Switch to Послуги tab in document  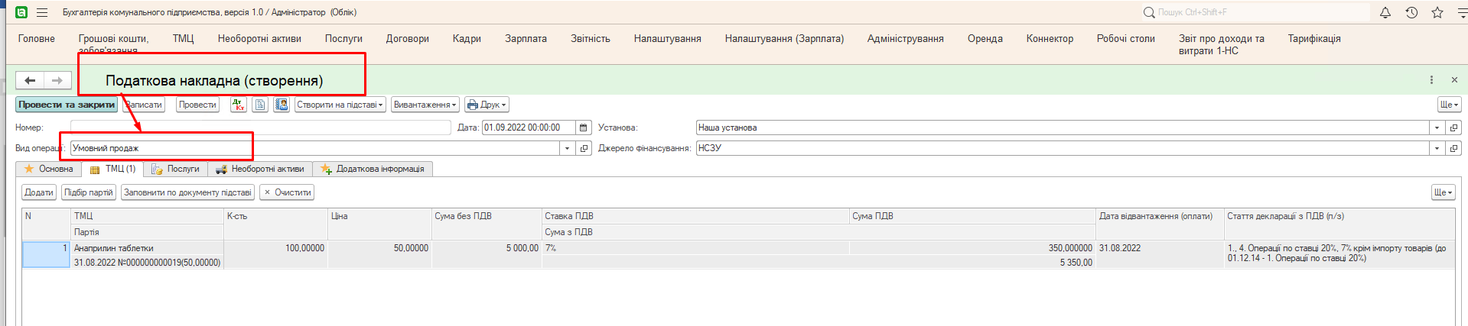175,169
